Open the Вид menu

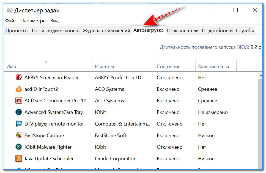point(54,21)
